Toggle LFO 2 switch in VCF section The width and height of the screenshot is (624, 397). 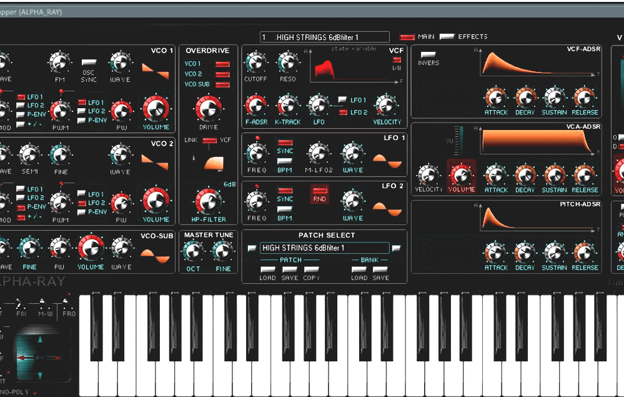click(x=343, y=113)
